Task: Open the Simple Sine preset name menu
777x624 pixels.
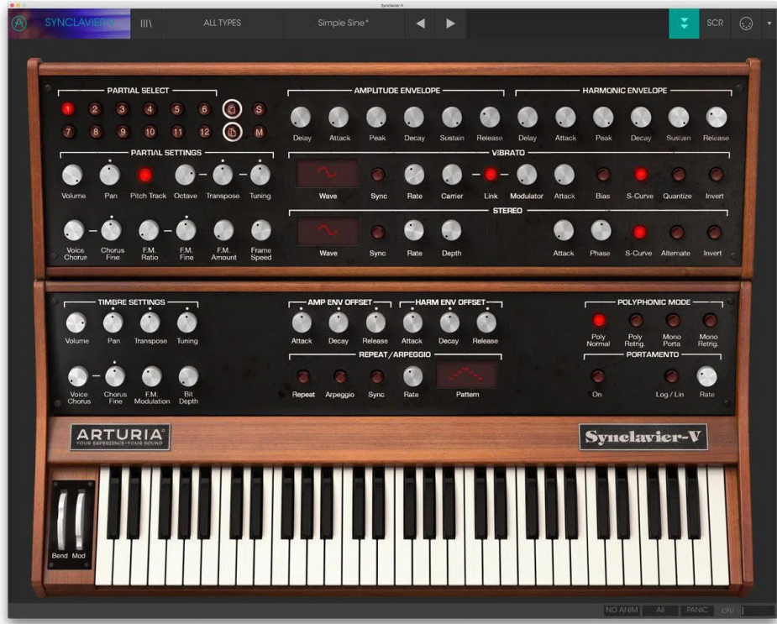Action: click(343, 24)
